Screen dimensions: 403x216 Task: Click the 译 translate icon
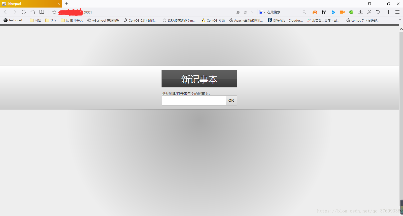(x=324, y=12)
